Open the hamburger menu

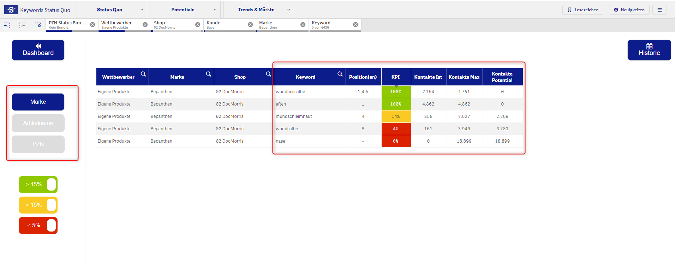coord(659,10)
